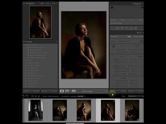Viewport: 166px width, 124px height.
Task: Pick the White Balance eyedropper
Action: click(x=113, y=47)
